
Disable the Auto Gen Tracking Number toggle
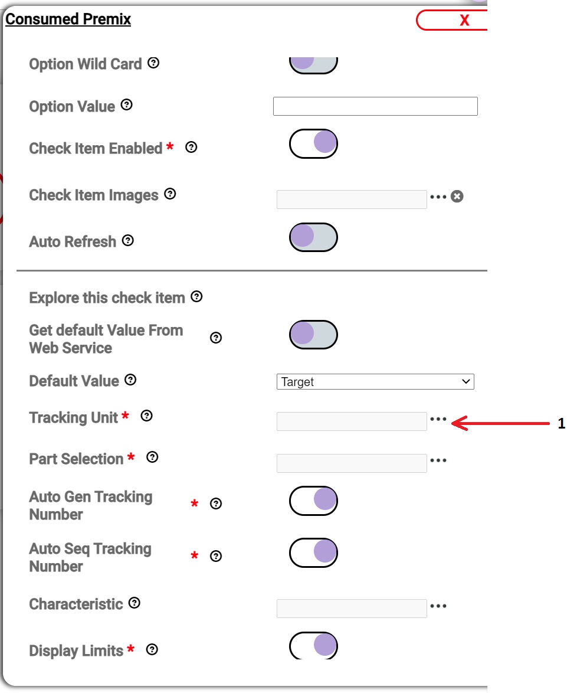pyautogui.click(x=313, y=500)
